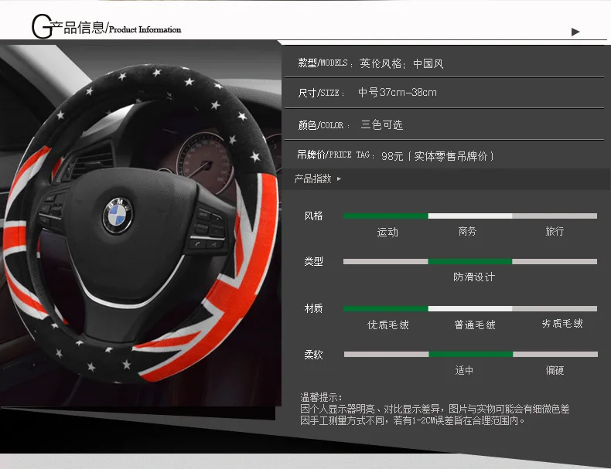
Task: Click the steering wheel cover product image
Action: tap(141, 224)
